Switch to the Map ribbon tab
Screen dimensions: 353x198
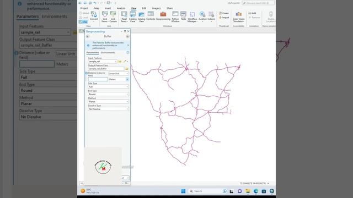click(x=97, y=8)
